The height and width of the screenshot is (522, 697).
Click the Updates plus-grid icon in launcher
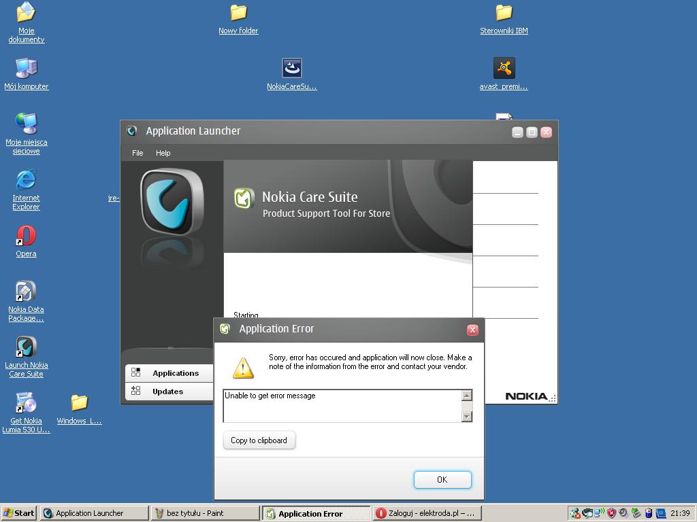[x=136, y=391]
